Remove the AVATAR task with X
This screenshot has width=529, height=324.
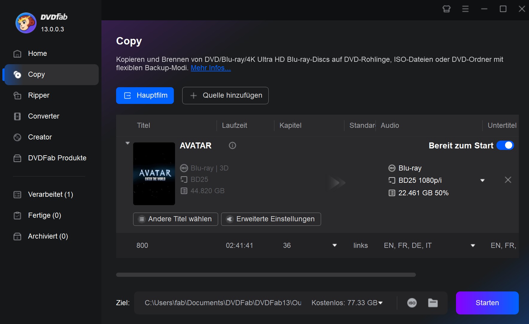[x=508, y=180]
